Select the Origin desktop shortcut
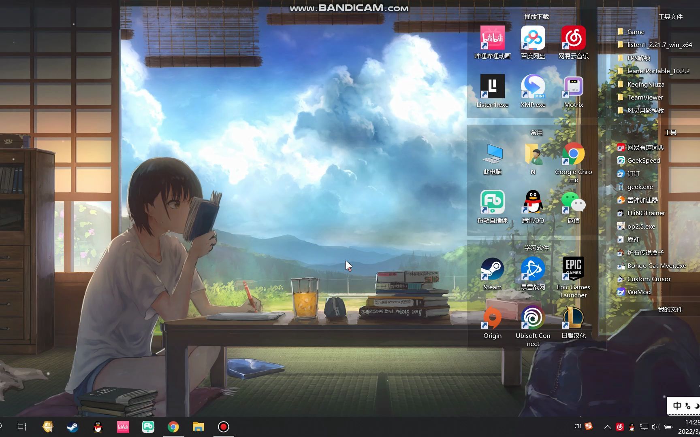 coord(492,322)
